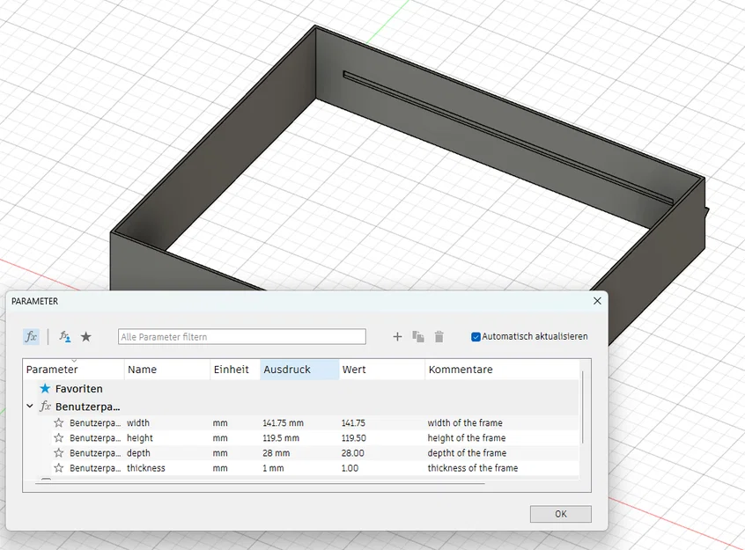Favorite the thickness parameter star

[58, 468]
